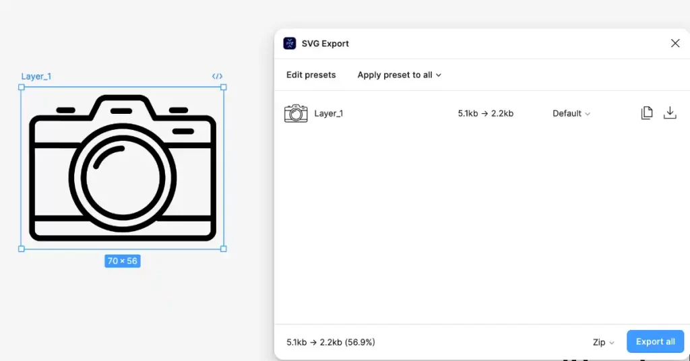690x361 pixels.
Task: Copy Layer_1 SVG code to clipboard
Action: pos(647,113)
